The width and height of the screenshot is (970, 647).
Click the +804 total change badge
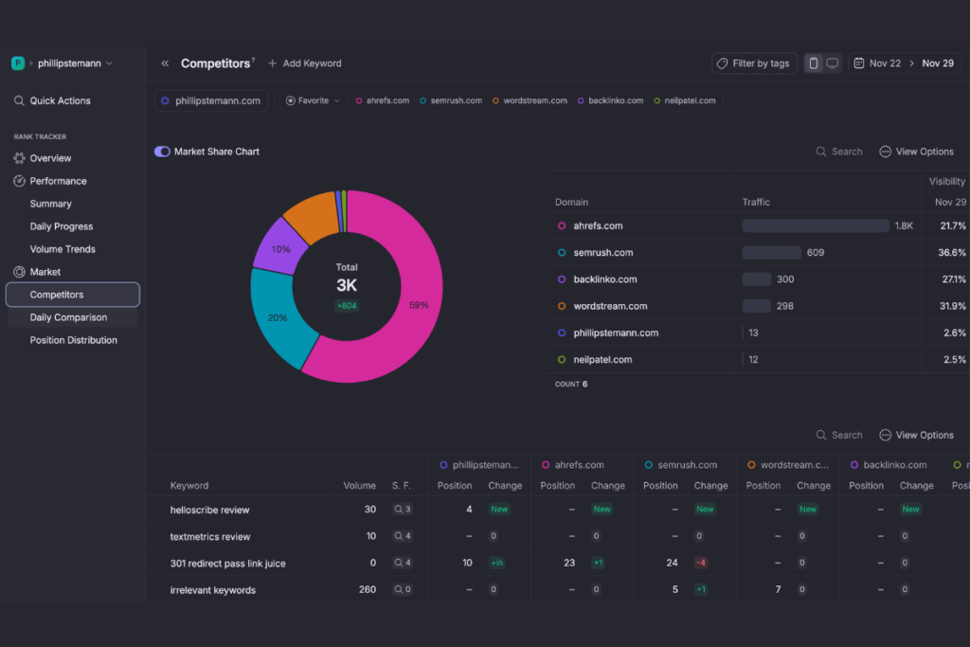pyautogui.click(x=347, y=306)
